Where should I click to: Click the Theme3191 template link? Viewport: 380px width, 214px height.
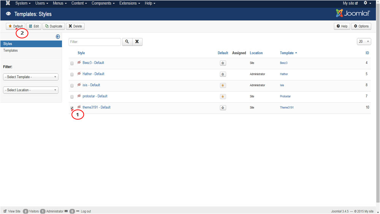pyautogui.click(x=287, y=107)
